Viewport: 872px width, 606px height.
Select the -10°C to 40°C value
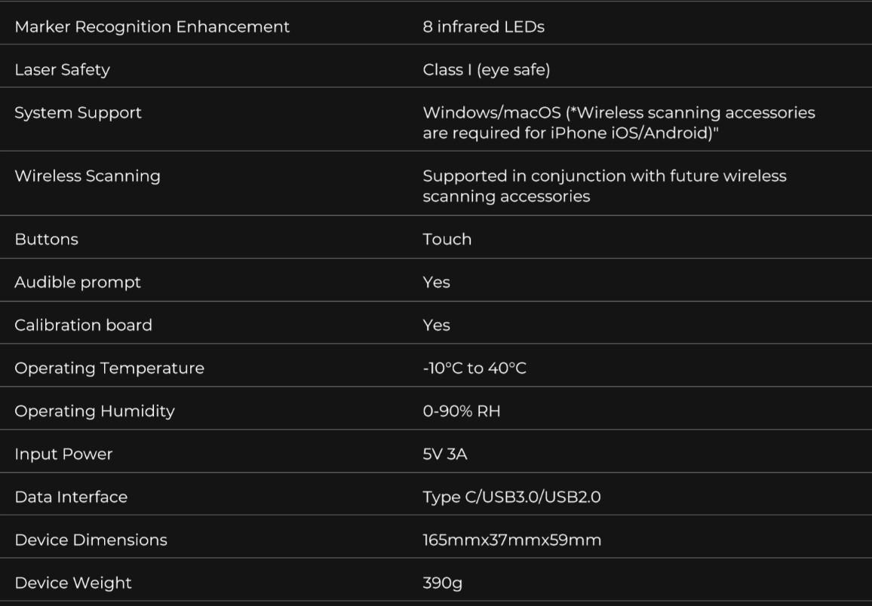point(474,369)
